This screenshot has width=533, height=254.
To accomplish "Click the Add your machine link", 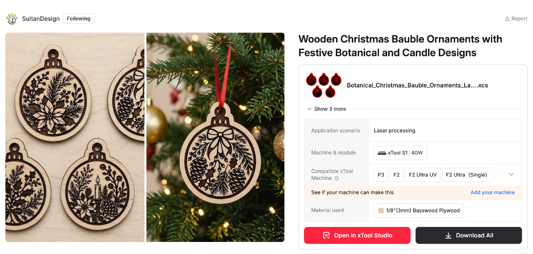I will coord(493,192).
